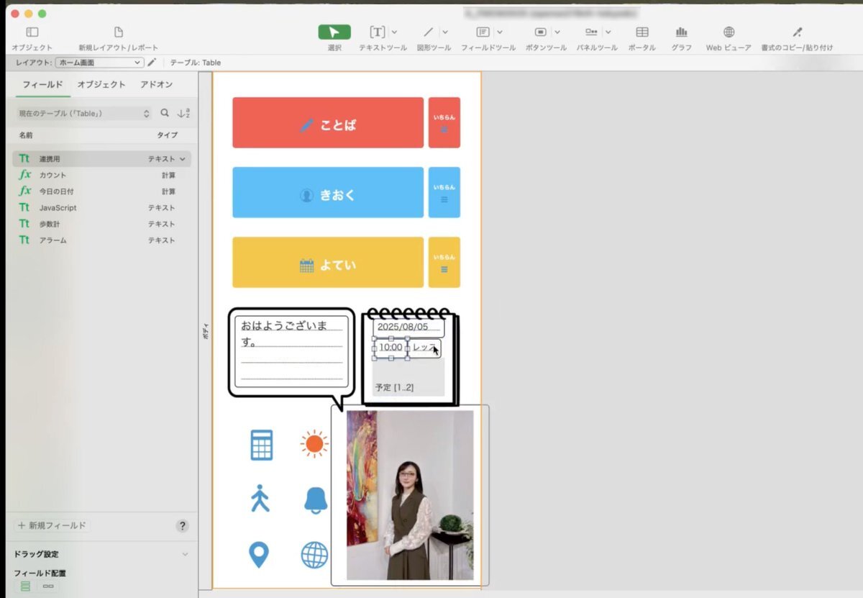Image resolution: width=863 pixels, height=598 pixels.
Task: Click the format painter 書式のコピー/貼り付け icon
Action: (x=797, y=32)
